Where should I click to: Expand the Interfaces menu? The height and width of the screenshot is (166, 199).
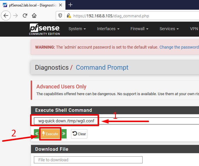tap(108, 29)
